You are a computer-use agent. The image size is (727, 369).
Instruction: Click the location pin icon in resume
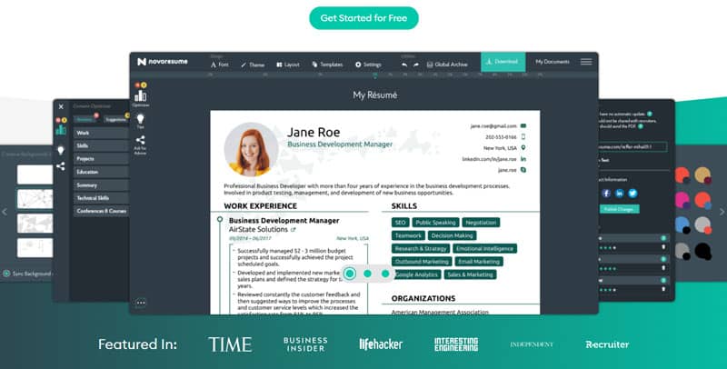[523, 148]
